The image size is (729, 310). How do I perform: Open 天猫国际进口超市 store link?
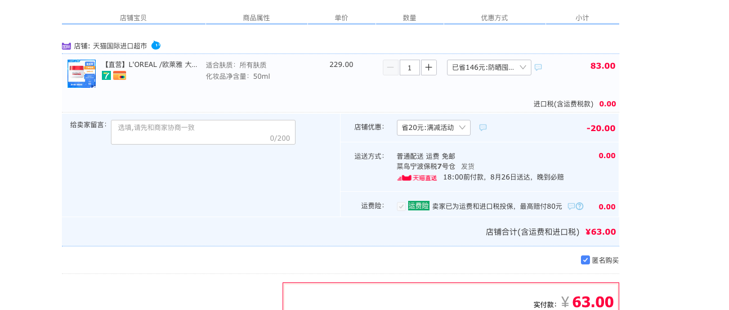(120, 46)
